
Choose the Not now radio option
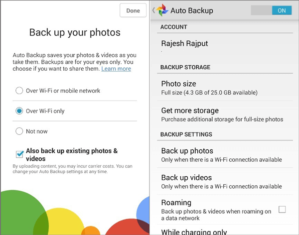(x=19, y=131)
